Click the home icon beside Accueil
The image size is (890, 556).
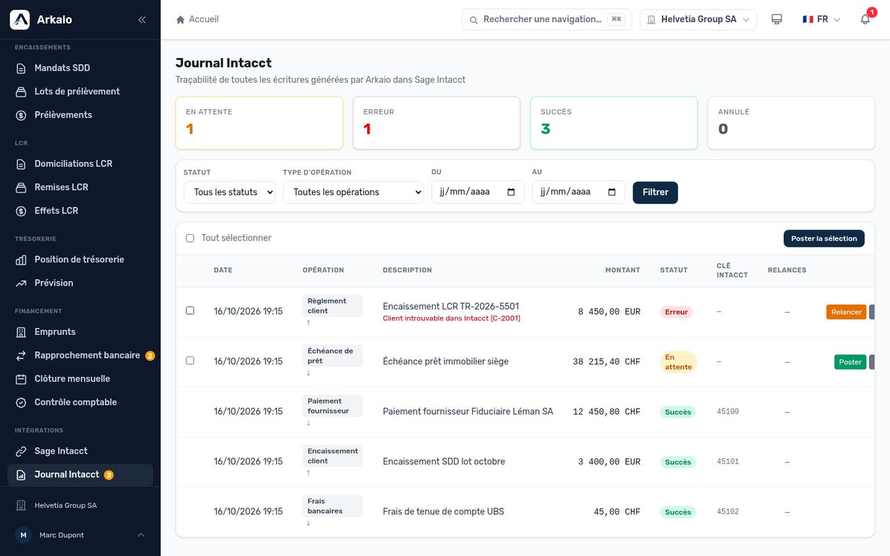(x=181, y=19)
